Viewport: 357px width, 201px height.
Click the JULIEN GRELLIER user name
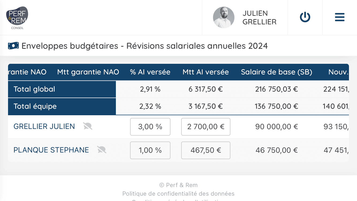coord(259,17)
